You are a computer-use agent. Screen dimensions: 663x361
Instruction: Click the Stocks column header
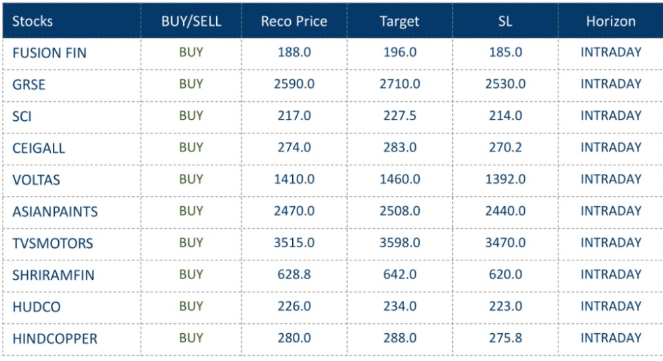[32, 21]
